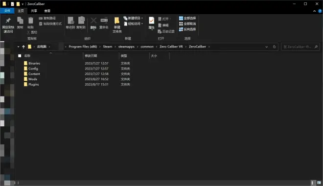Open the quick access toolbar customize arrow
The image size is (323, 186).
click(x=23, y=4)
